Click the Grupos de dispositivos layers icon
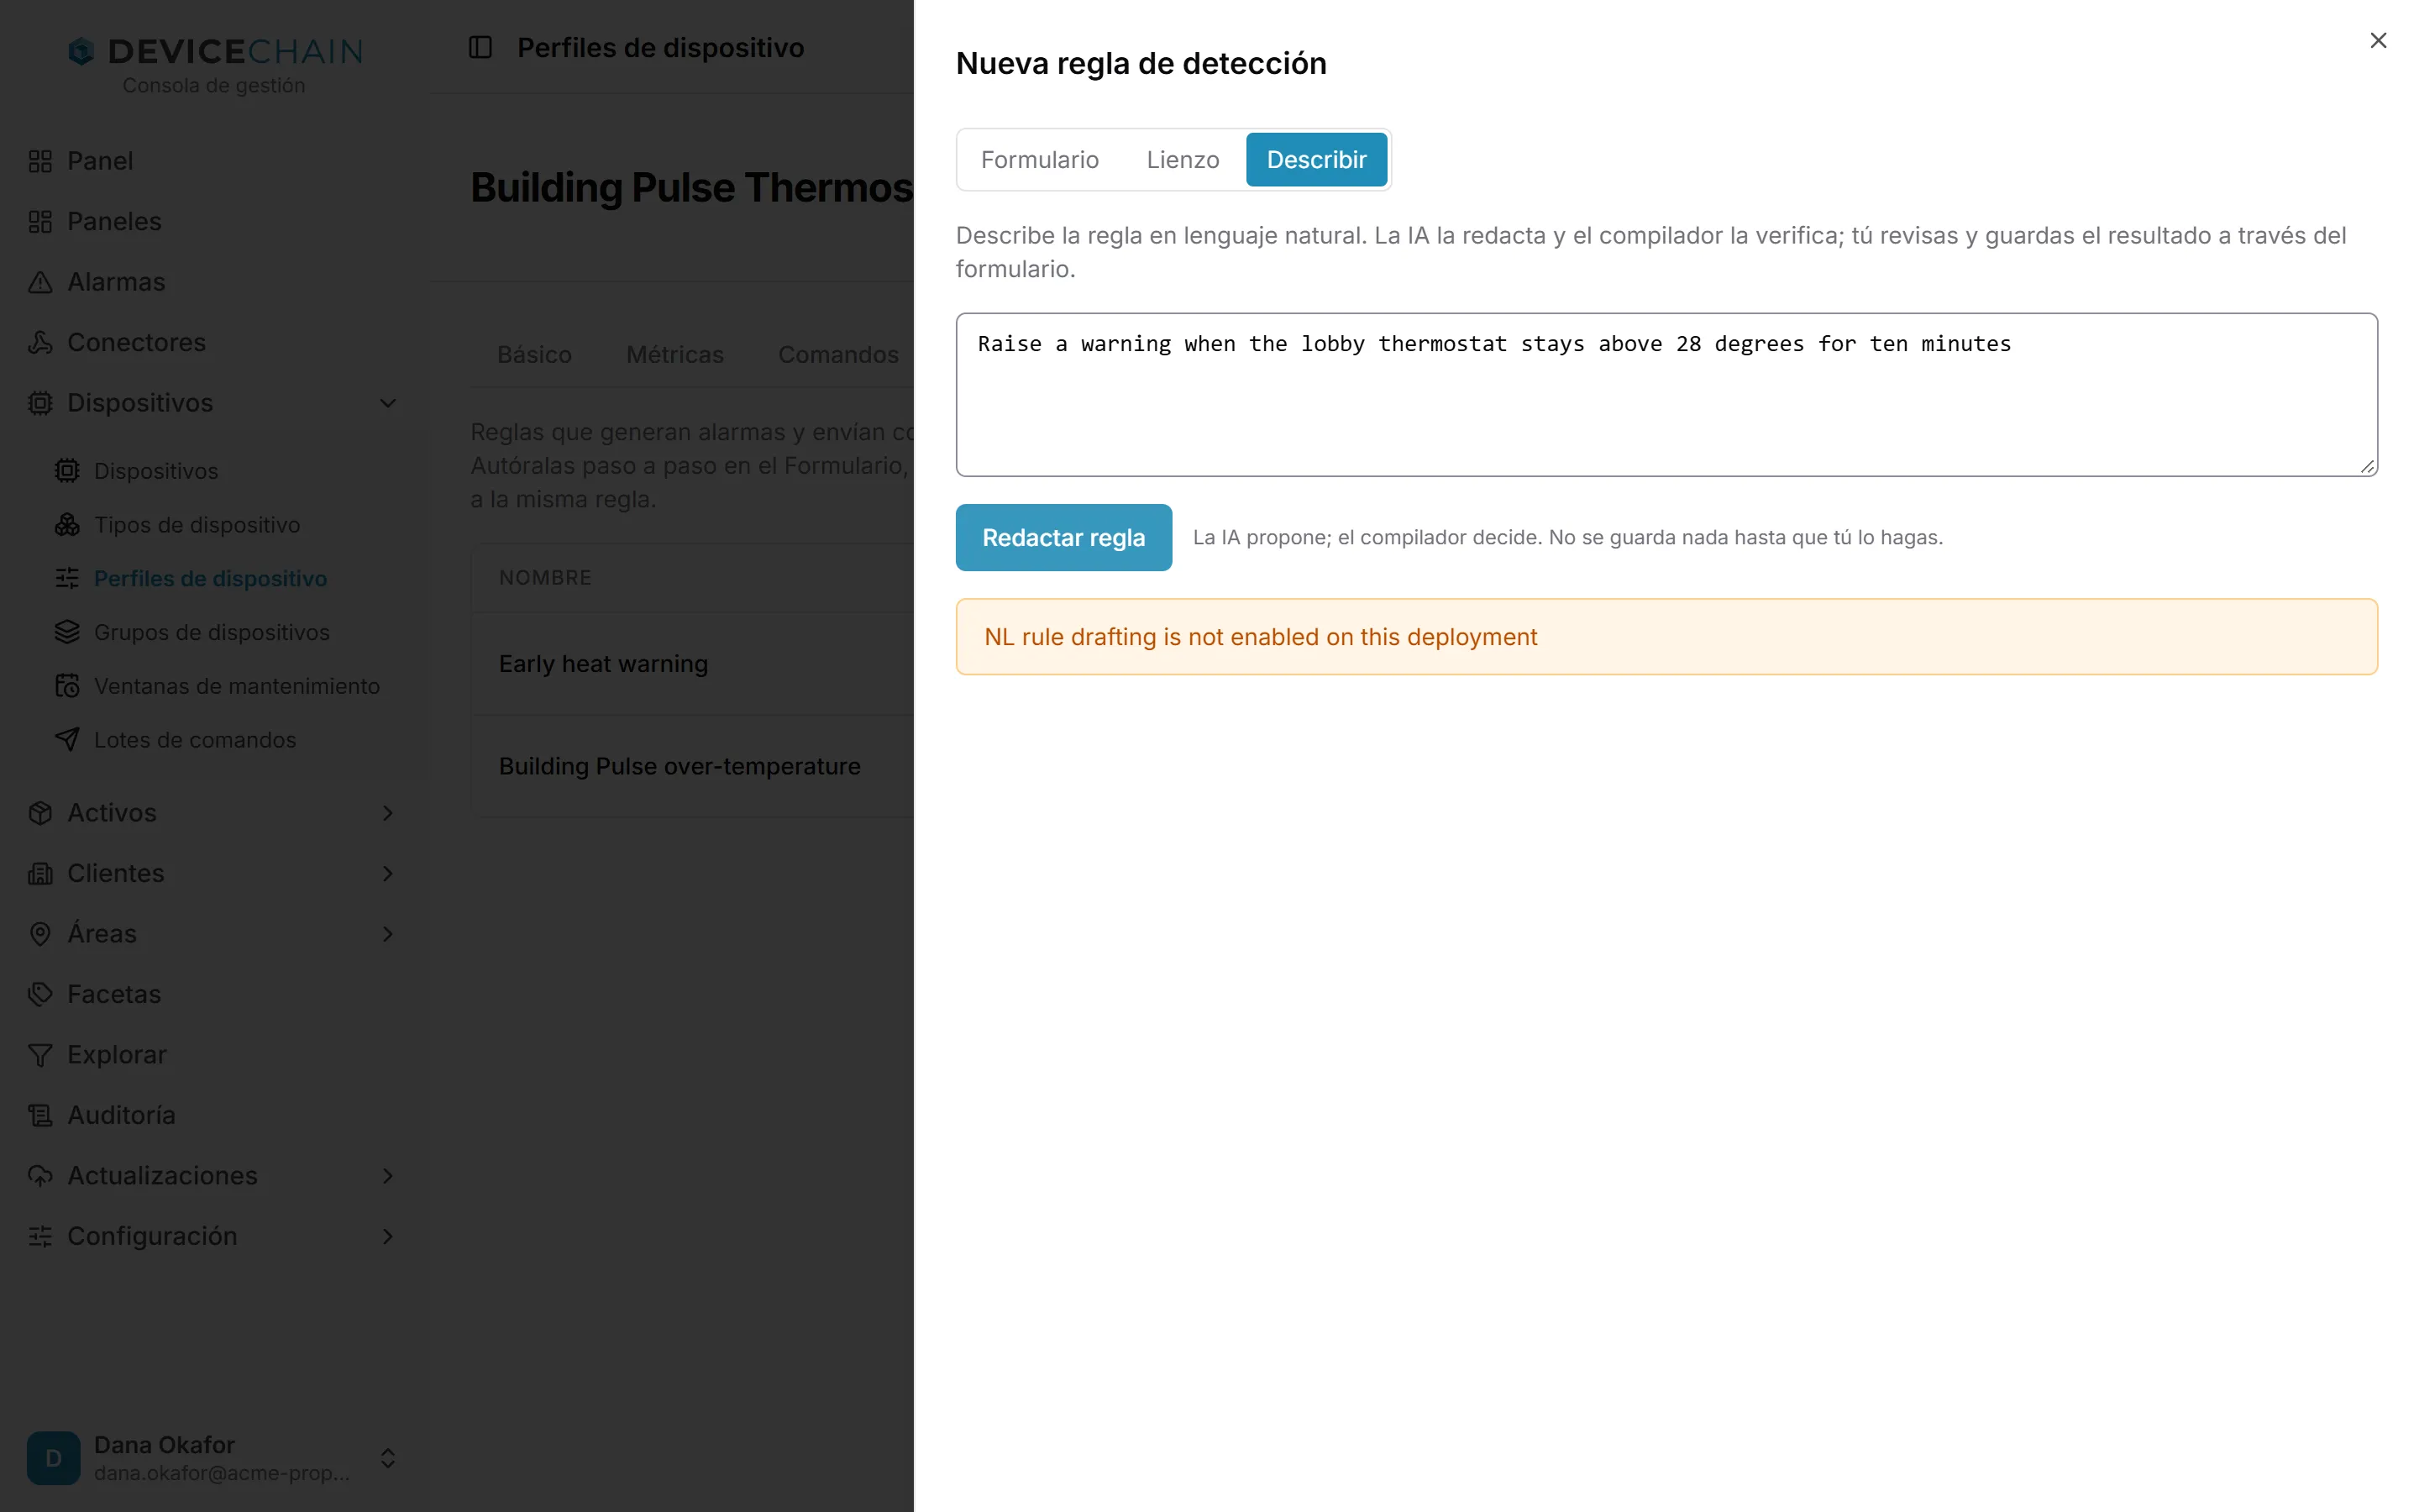 click(67, 632)
